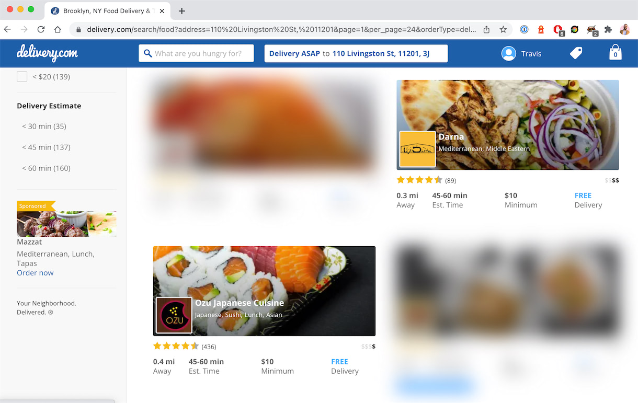This screenshot has width=638, height=403.
Task: Open Travis user account avatar
Action: click(508, 53)
